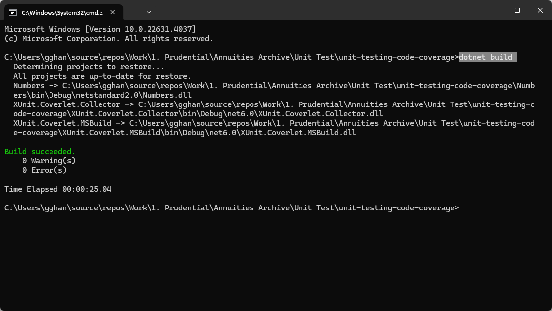This screenshot has width=552, height=311.
Task: Close the terminal window
Action: pos(540,10)
